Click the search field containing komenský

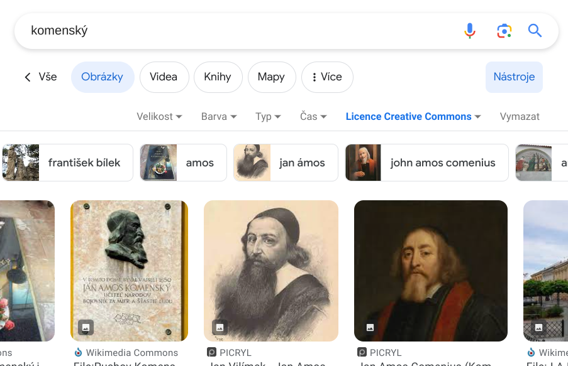[x=239, y=31]
